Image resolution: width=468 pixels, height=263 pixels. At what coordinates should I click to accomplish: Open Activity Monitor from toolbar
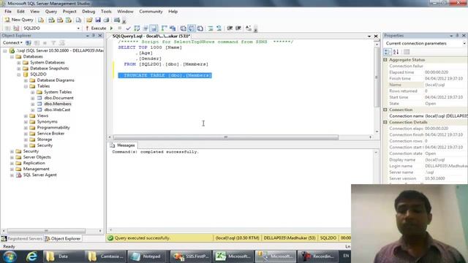[x=117, y=20]
